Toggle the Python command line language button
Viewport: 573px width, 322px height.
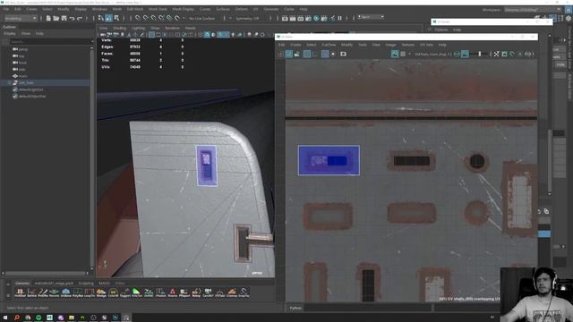[295, 308]
